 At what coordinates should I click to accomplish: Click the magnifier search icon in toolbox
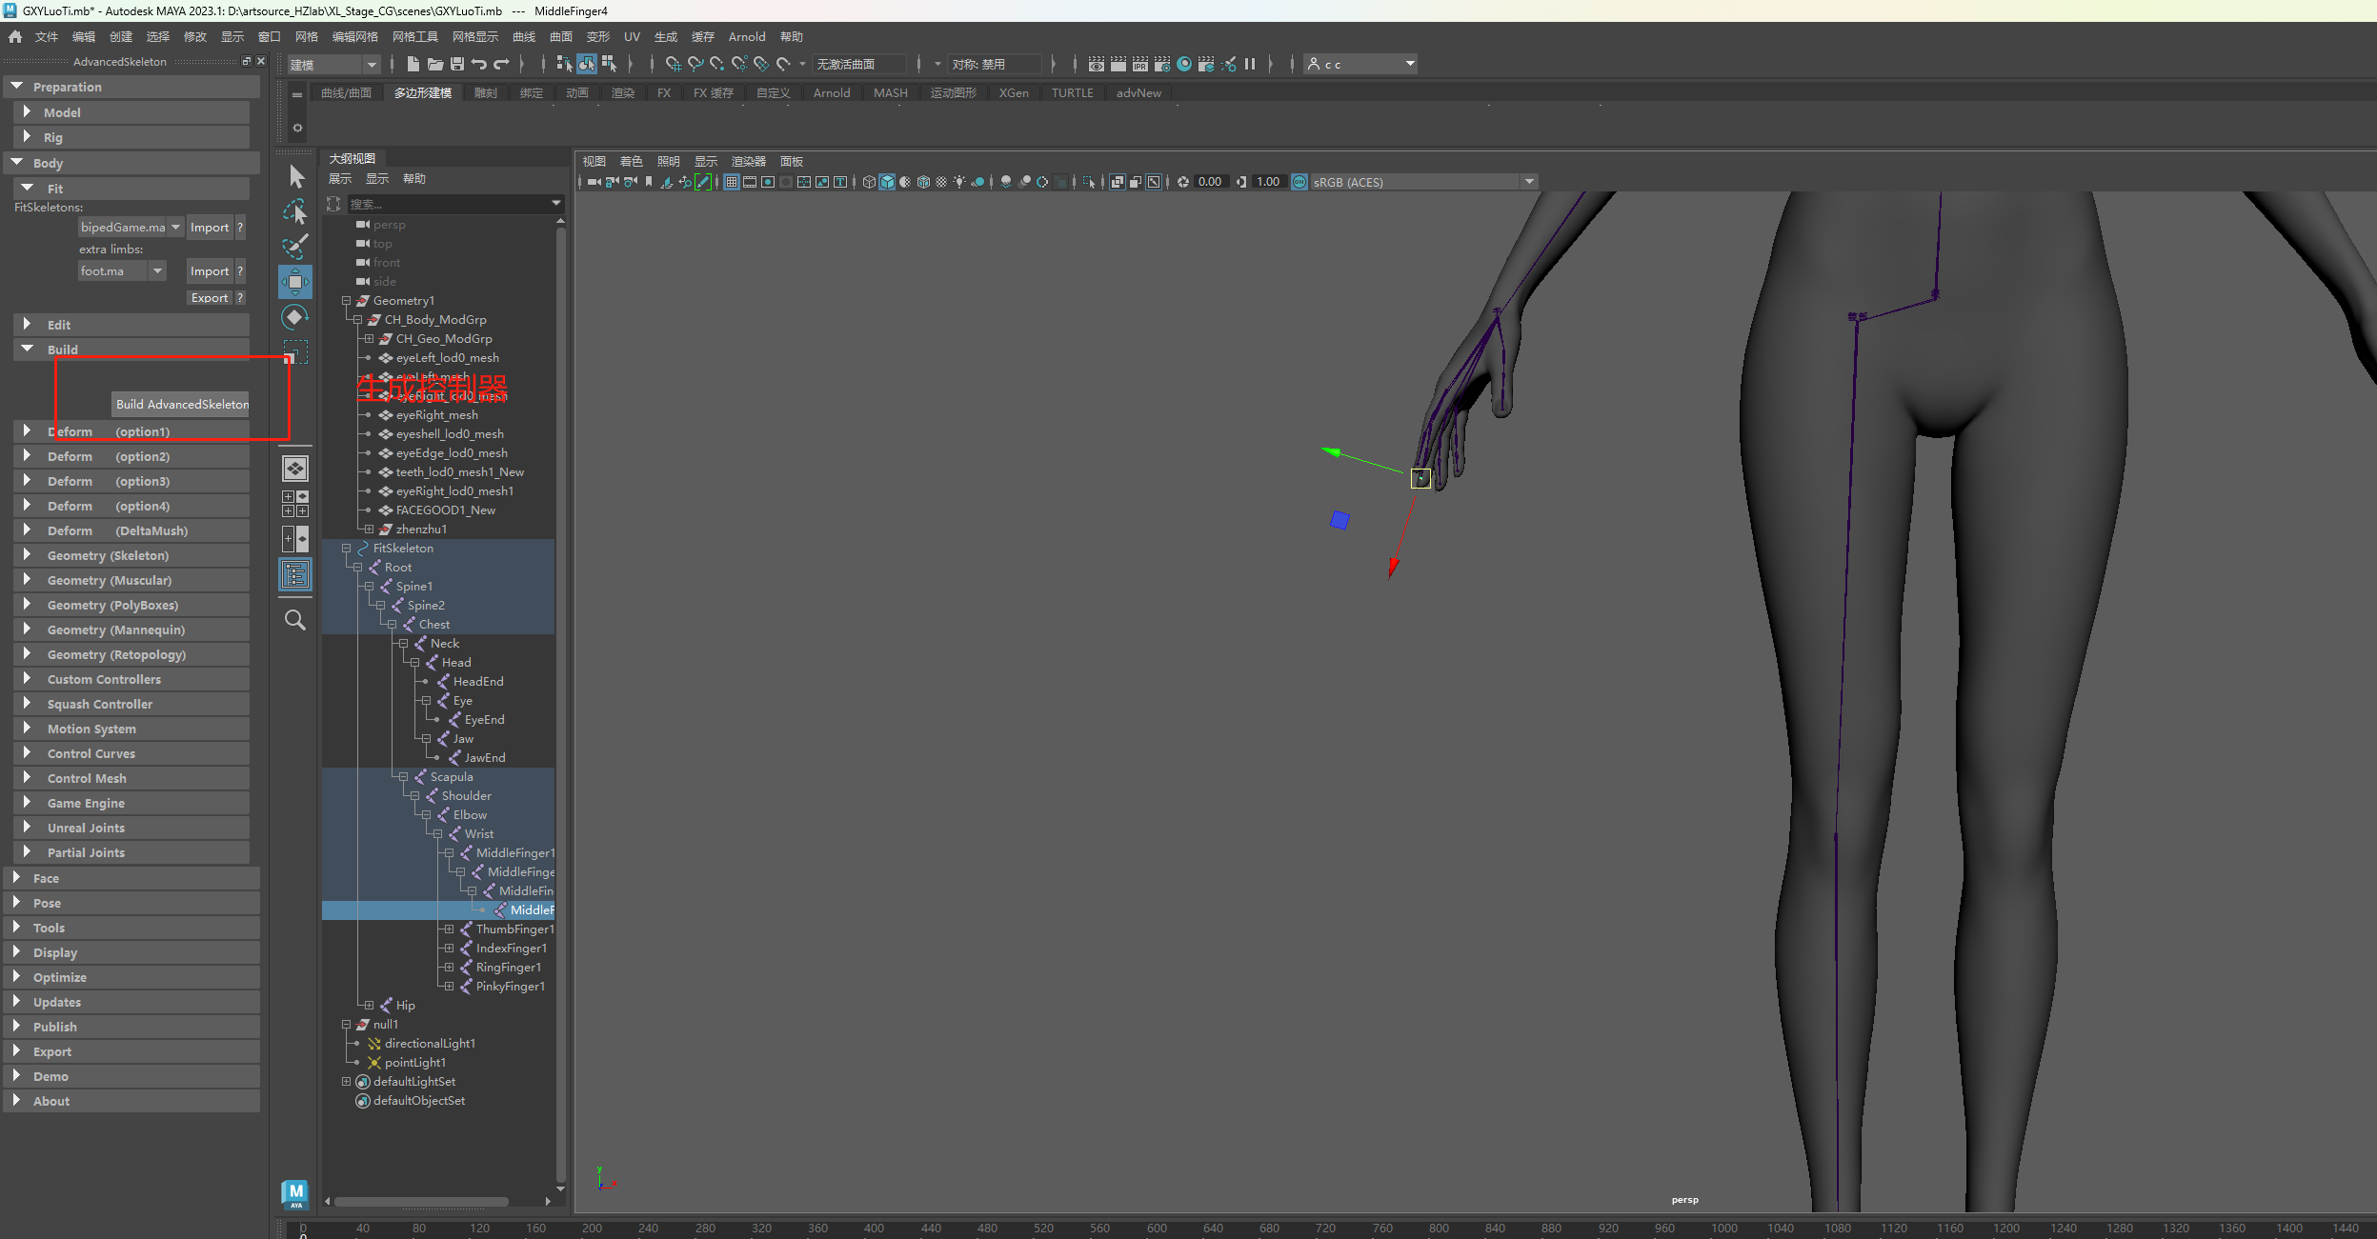pyautogui.click(x=295, y=620)
